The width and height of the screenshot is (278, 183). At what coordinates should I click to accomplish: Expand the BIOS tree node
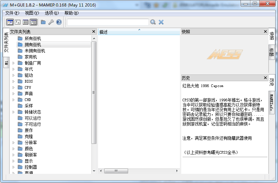14,81
